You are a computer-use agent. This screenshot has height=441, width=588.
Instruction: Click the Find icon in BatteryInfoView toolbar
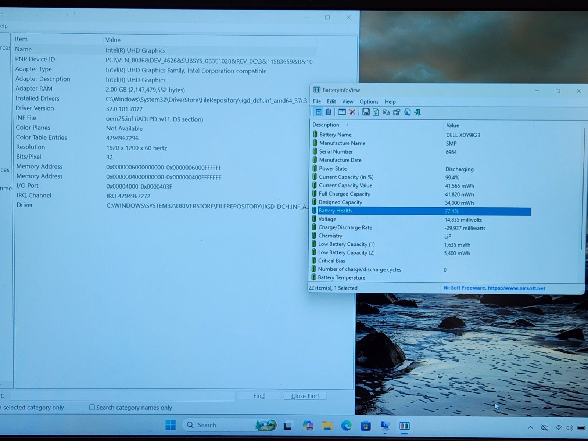point(407,112)
